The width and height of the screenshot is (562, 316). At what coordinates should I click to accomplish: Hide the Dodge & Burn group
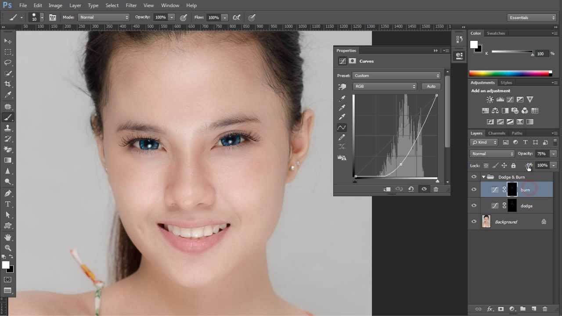point(474,177)
